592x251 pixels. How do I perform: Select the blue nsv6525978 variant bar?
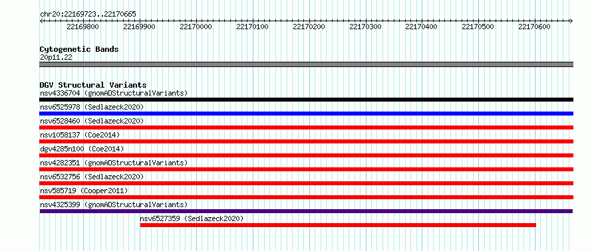(307, 114)
